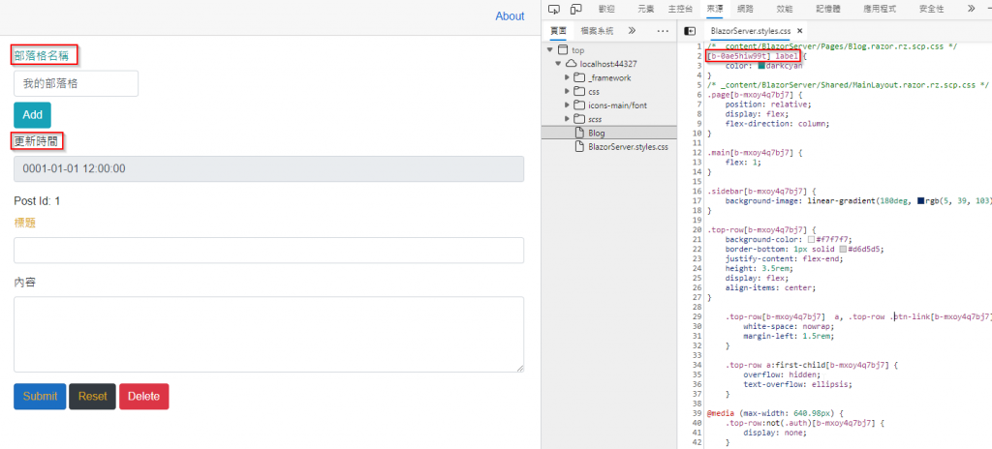This screenshot has height=449, width=992.
Task: Click the #d6d5d5 color swatch
Action: click(843, 249)
